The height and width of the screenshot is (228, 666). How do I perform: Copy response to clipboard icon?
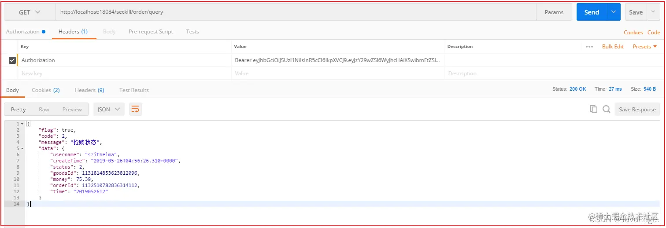pyautogui.click(x=593, y=110)
